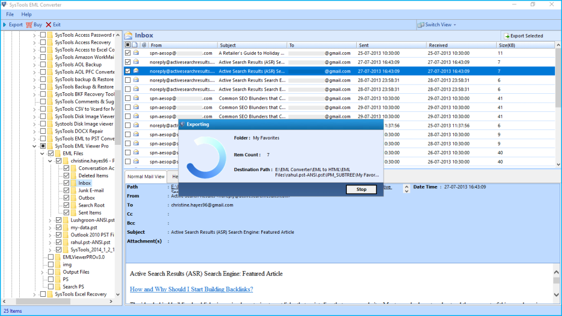Uncheck the my-data.pst checkbox
562x316 pixels.
point(59,228)
